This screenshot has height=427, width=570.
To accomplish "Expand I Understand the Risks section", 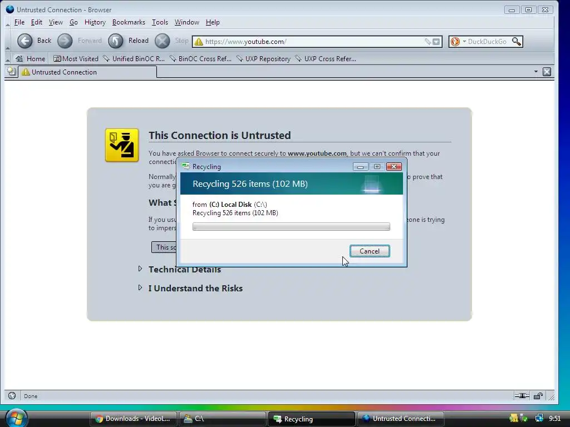I will [x=140, y=287].
